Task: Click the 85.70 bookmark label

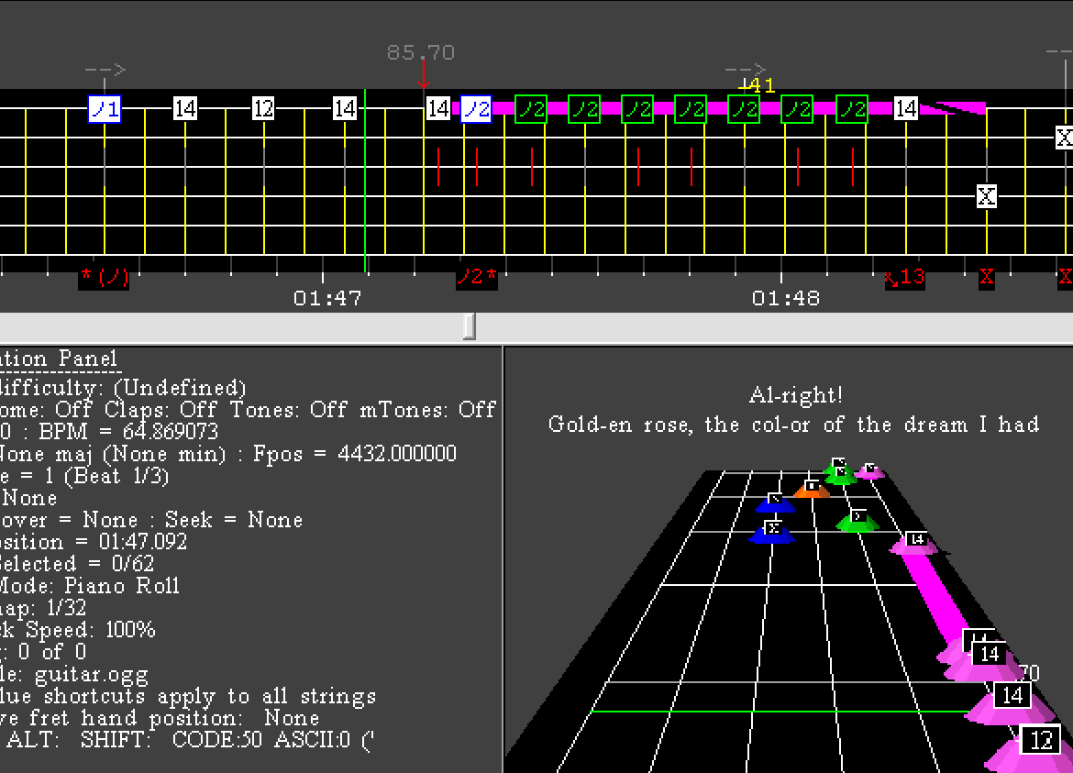Action: coord(421,52)
